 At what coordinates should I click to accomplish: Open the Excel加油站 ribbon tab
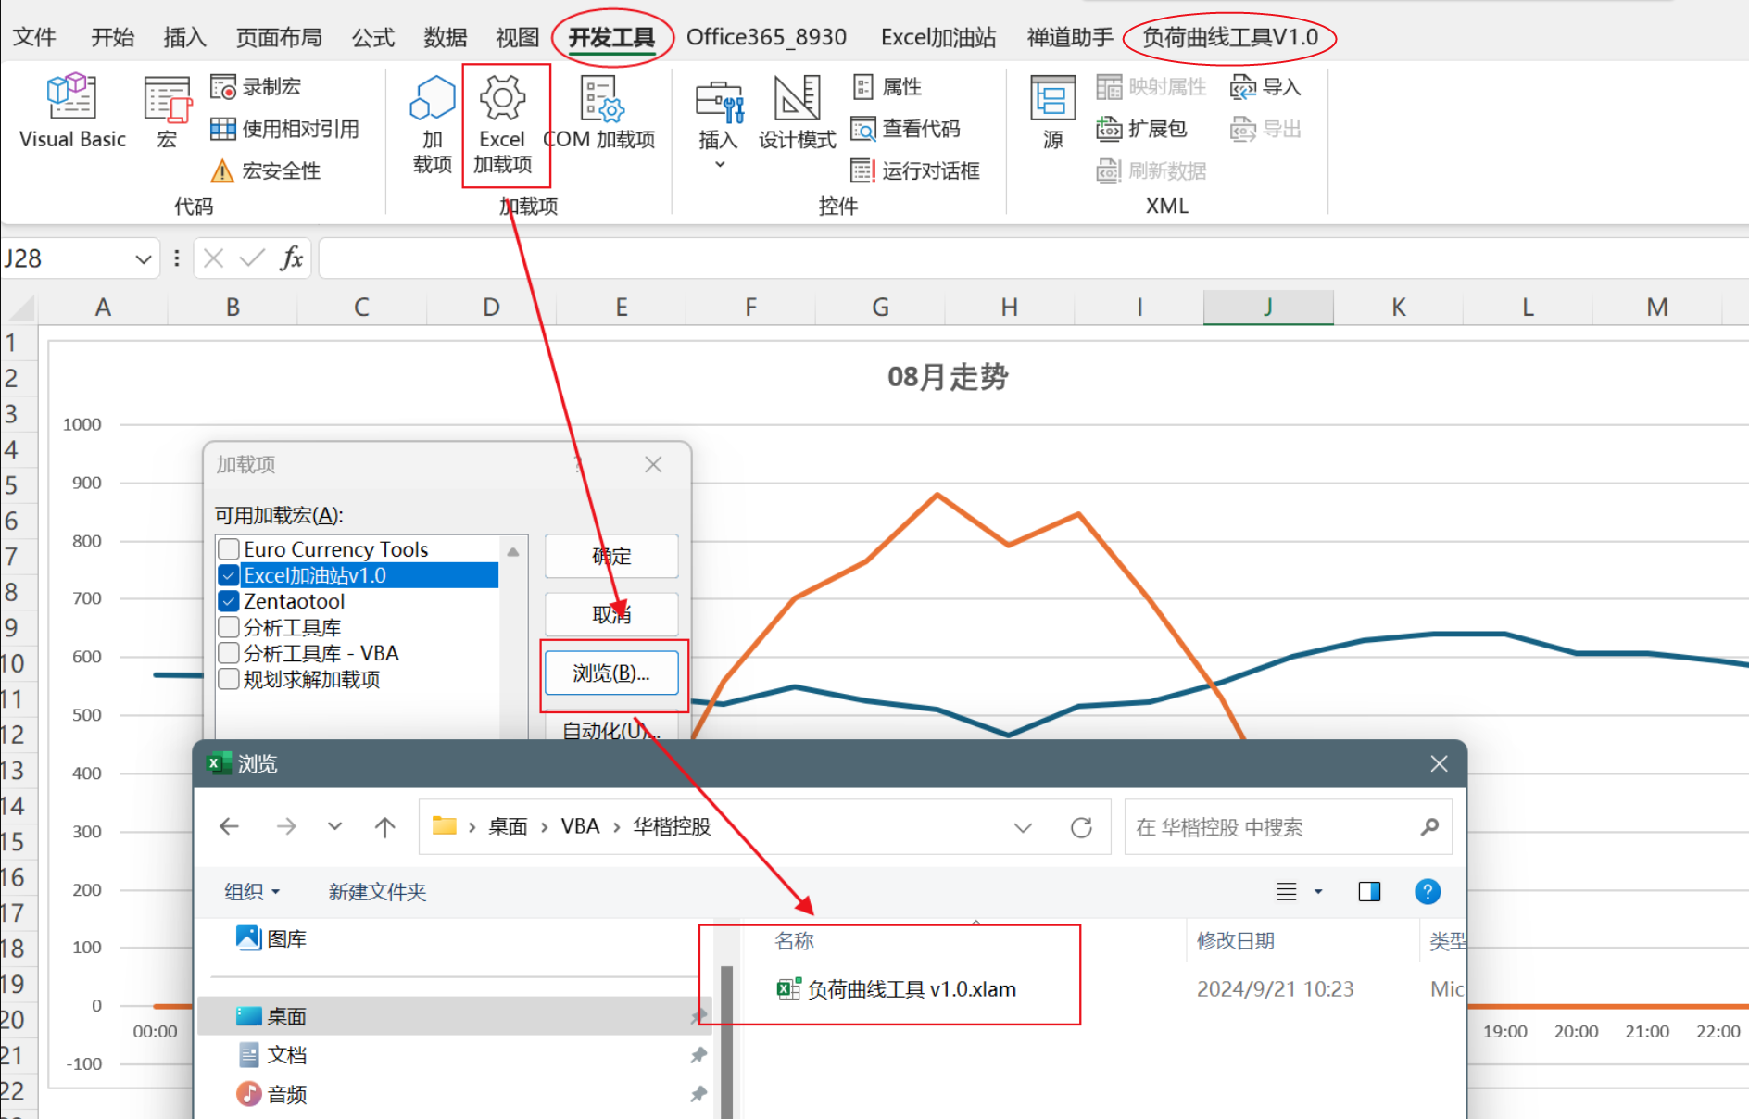pyautogui.click(x=938, y=37)
